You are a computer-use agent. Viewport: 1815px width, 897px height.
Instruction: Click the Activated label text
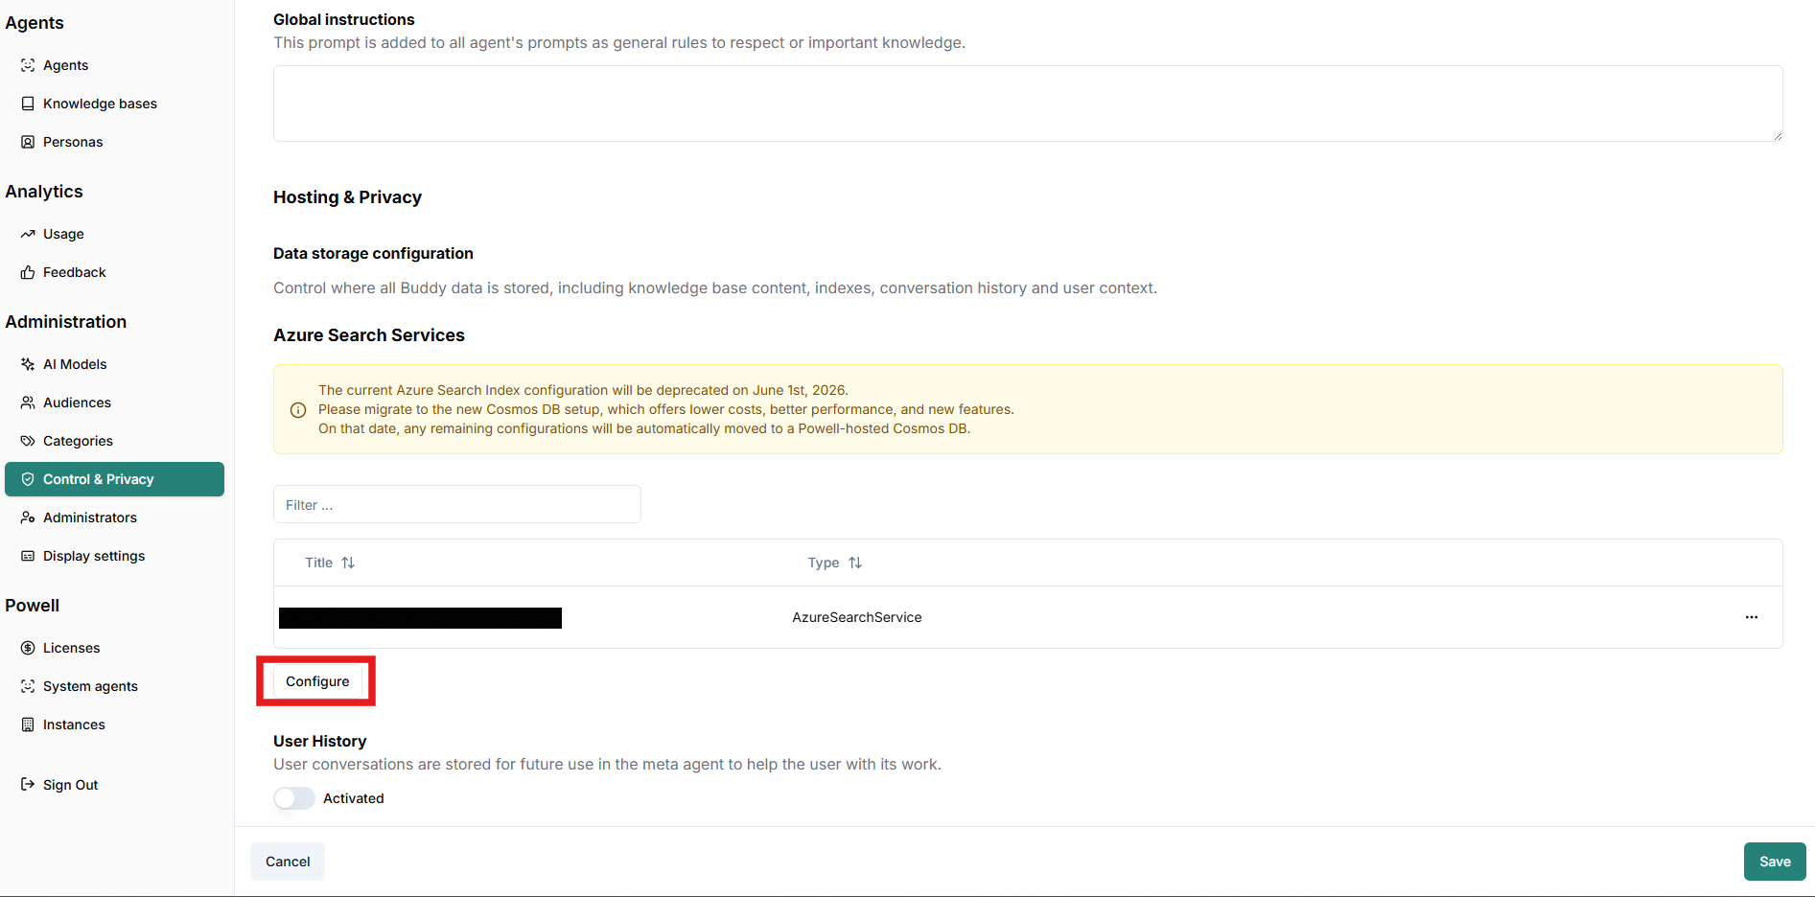click(354, 798)
